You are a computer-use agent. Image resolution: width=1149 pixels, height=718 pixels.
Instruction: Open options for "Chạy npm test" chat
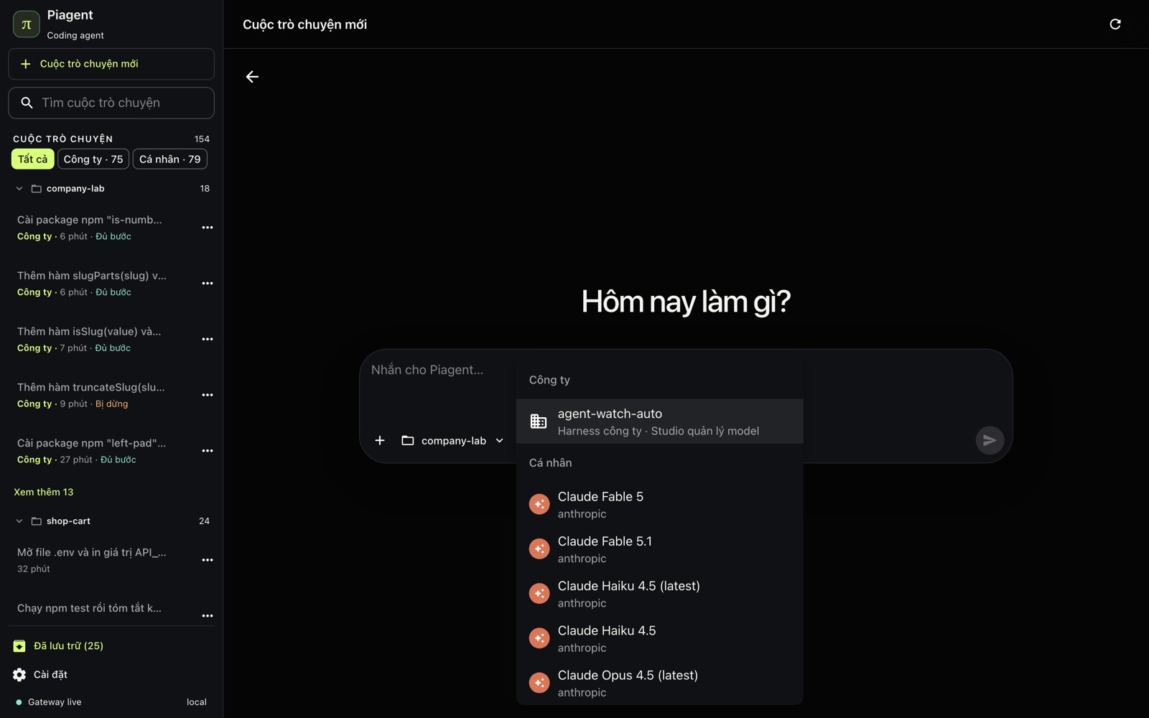click(208, 616)
